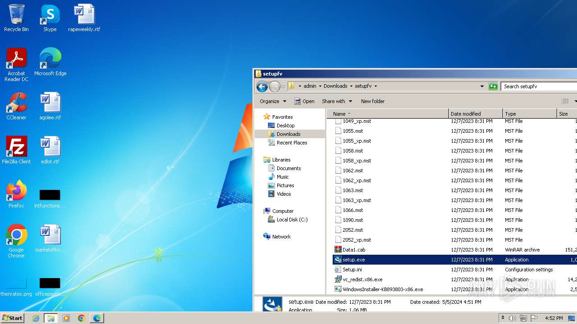The image size is (577, 324).
Task: Open Chrome from the taskbar
Action: [82, 318]
